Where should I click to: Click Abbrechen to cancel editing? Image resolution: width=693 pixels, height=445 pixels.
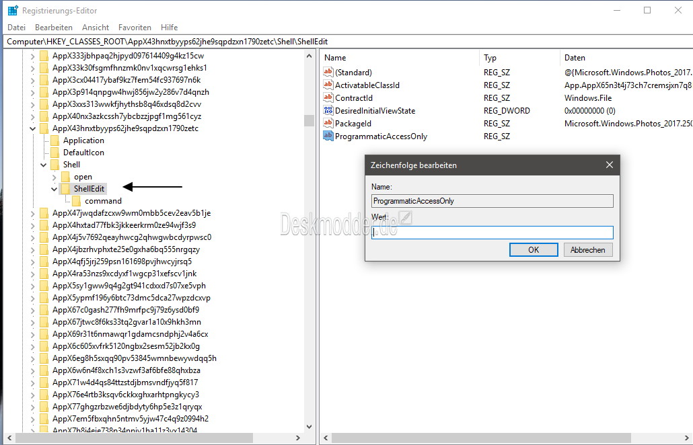tap(588, 249)
